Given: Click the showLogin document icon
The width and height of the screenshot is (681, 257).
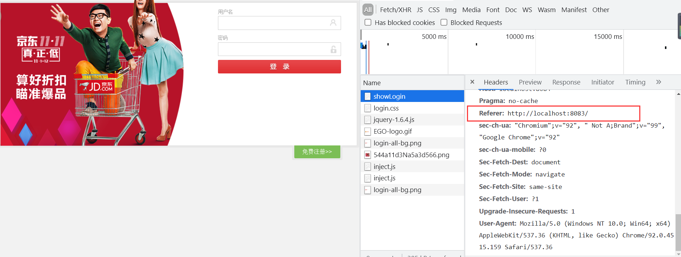Looking at the screenshot, I should (x=367, y=96).
